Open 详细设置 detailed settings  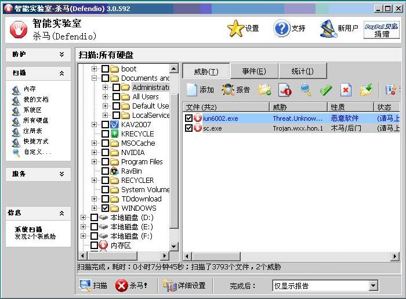click(184, 286)
